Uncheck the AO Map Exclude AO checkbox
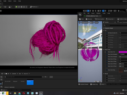This screenshot has width=127, height=95. tap(107, 33)
